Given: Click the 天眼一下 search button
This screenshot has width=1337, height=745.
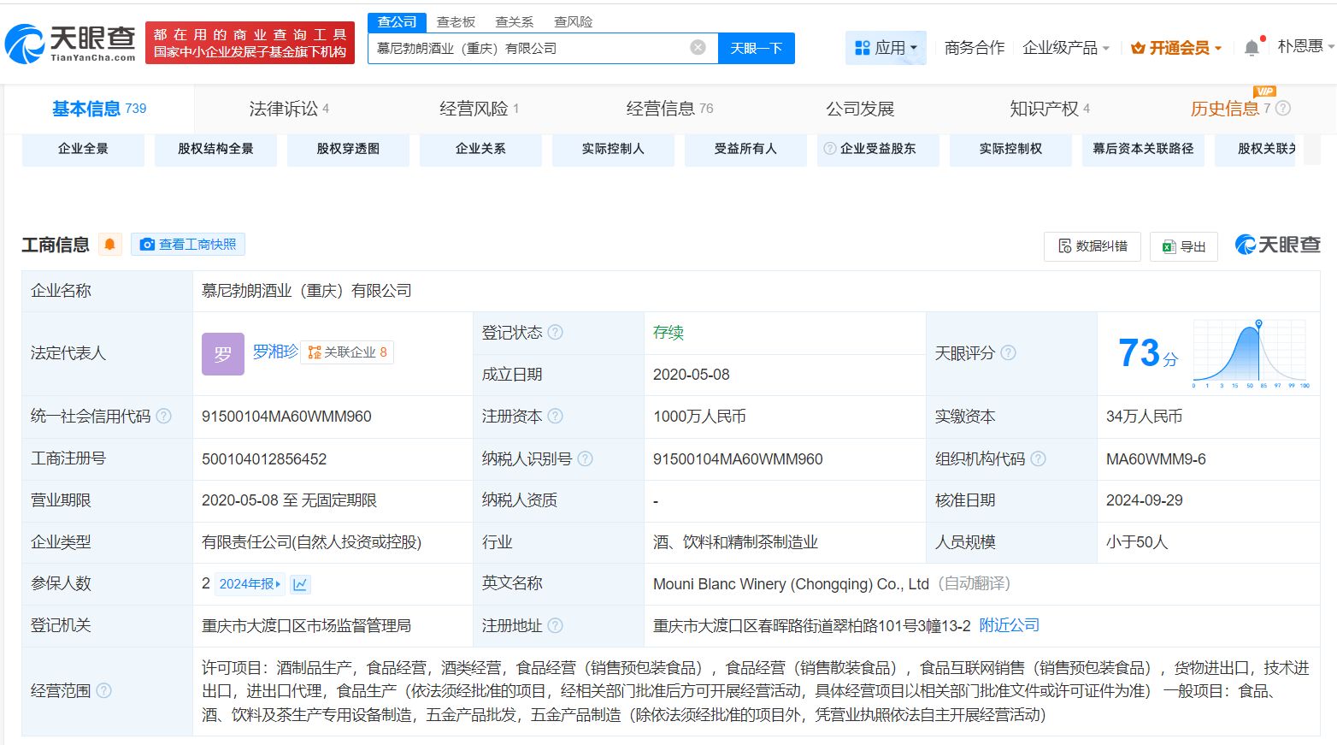Looking at the screenshot, I should [757, 49].
